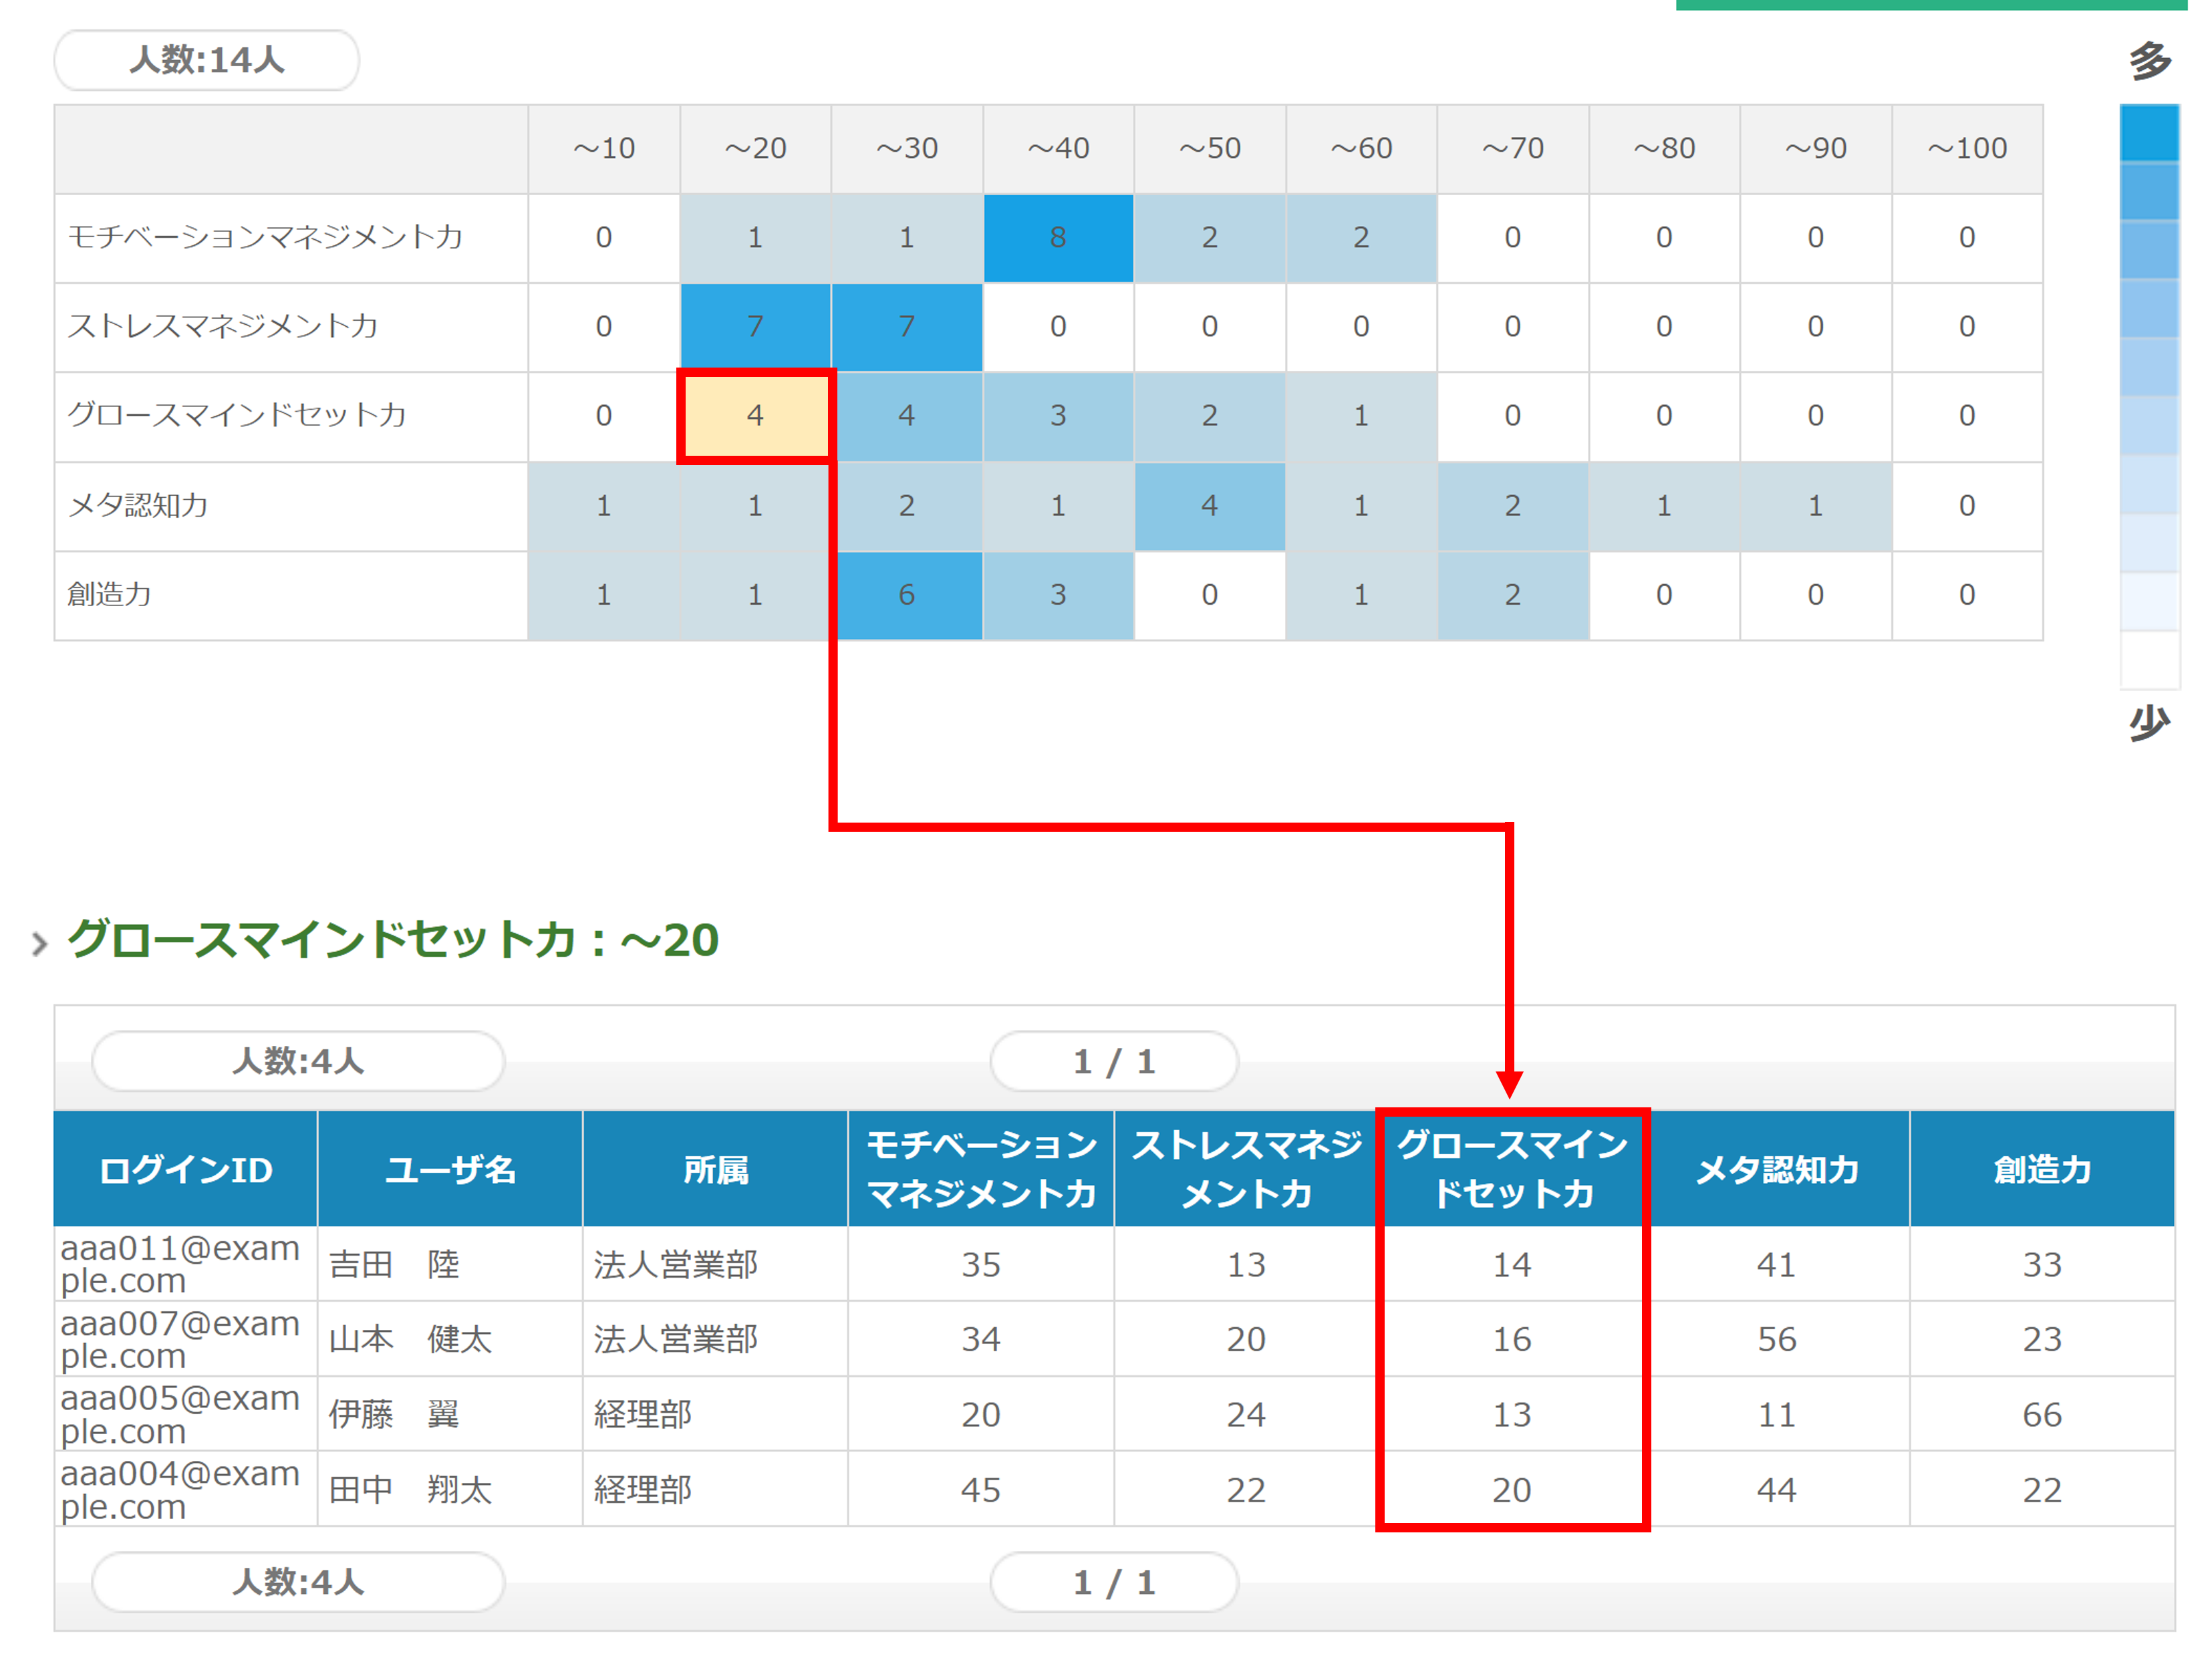
Task: Sort by ログインID column header
Action: point(185,1169)
